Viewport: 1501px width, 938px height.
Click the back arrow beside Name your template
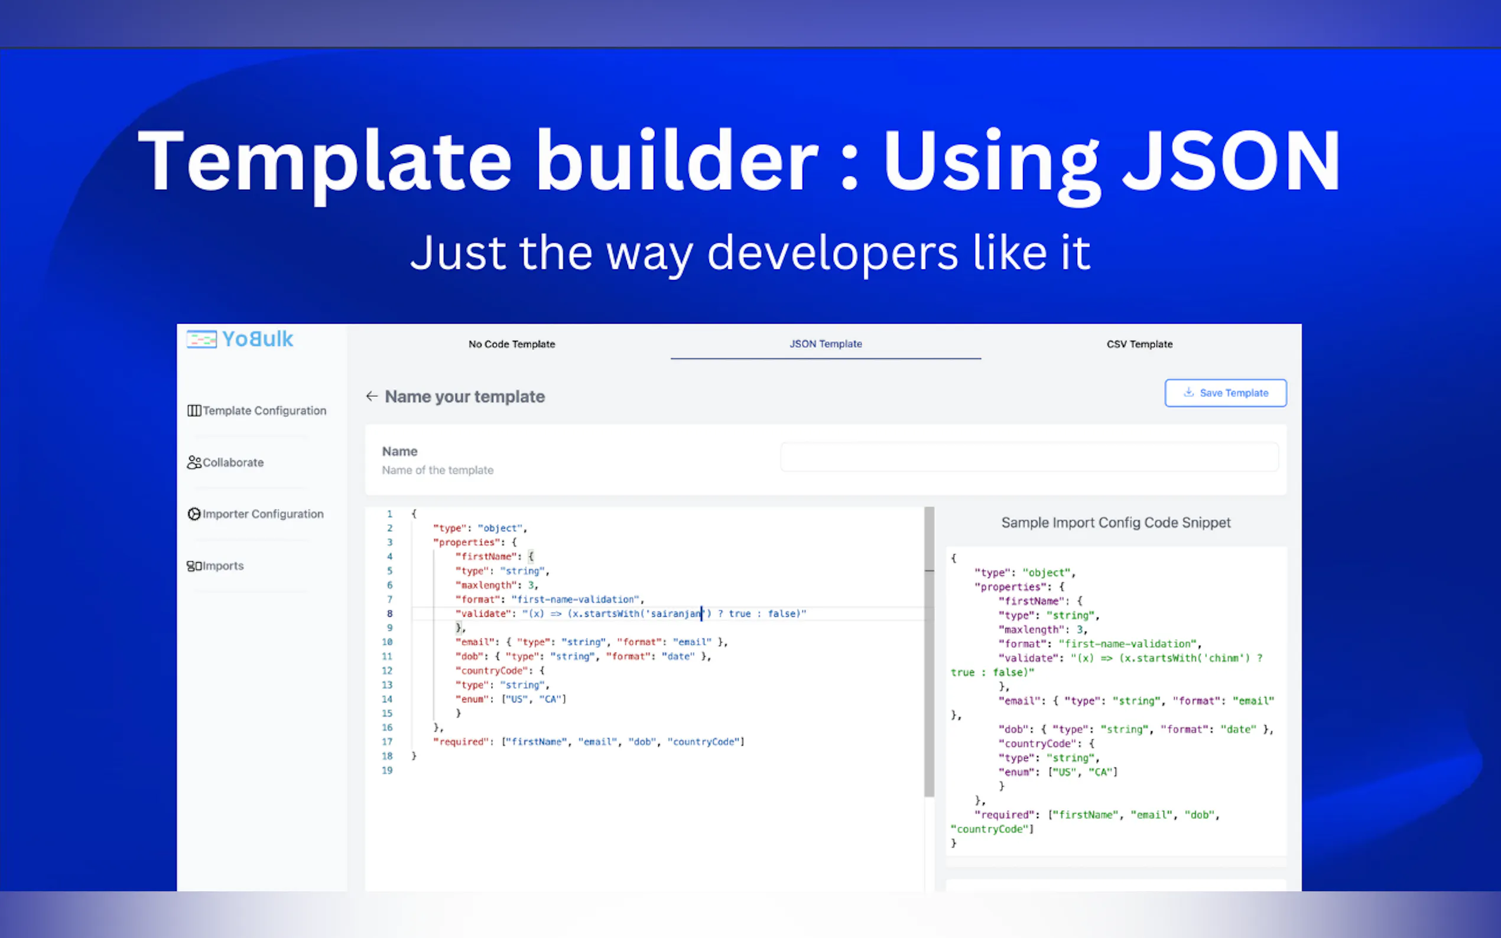(x=372, y=396)
